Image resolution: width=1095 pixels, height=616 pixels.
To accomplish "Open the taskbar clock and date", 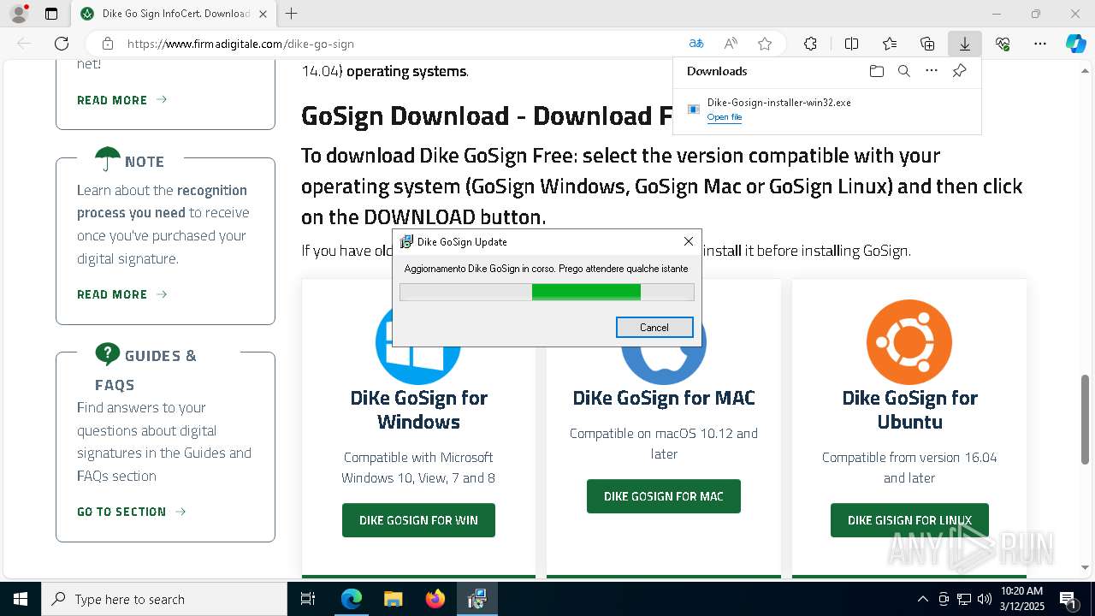I will coord(1021,599).
